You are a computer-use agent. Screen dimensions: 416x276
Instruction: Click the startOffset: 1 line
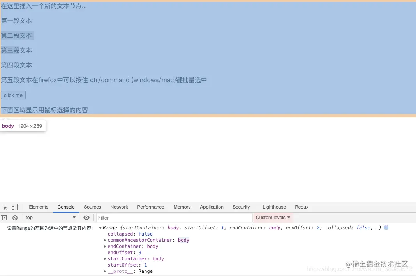coord(127,265)
